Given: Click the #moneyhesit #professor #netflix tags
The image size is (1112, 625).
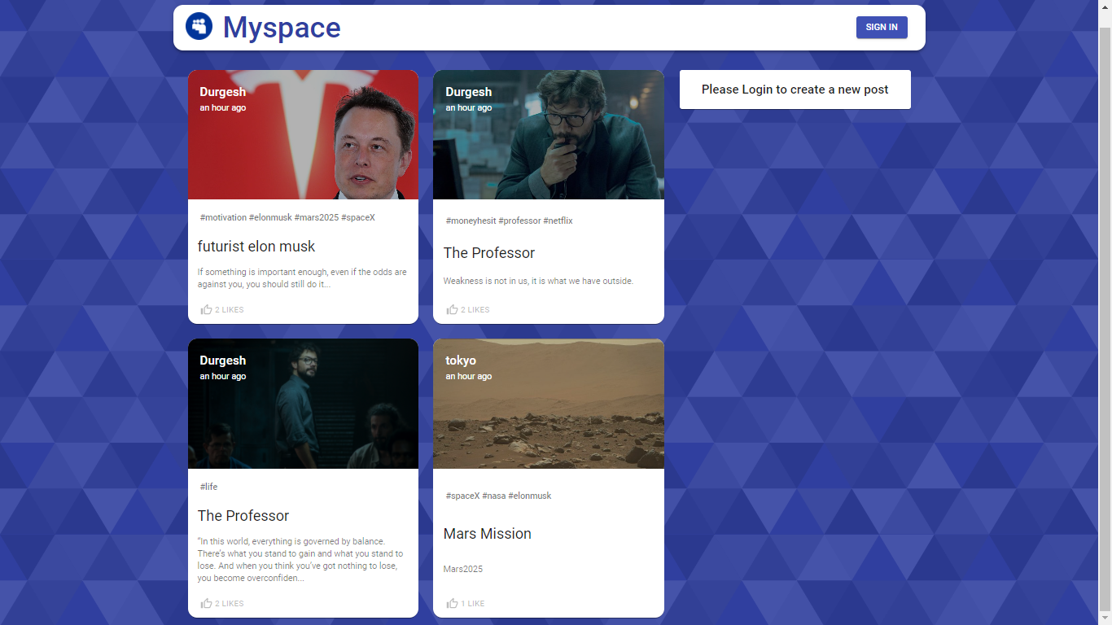Looking at the screenshot, I should point(509,221).
